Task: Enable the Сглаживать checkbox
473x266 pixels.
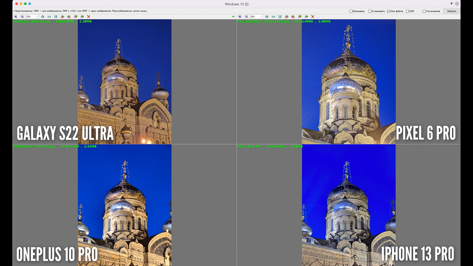Action: 370,11
